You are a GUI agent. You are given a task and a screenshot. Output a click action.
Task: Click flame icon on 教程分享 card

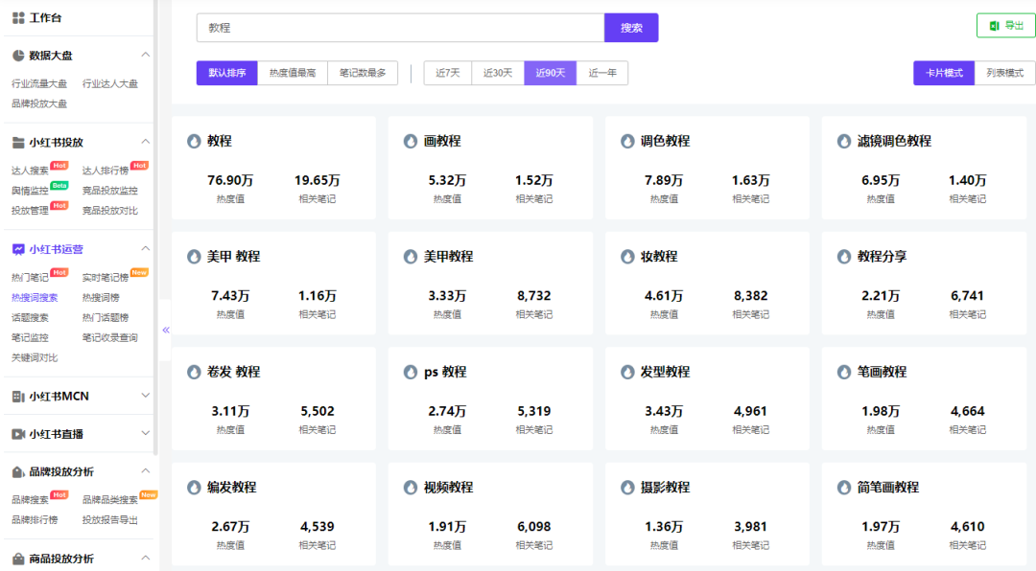pos(844,257)
